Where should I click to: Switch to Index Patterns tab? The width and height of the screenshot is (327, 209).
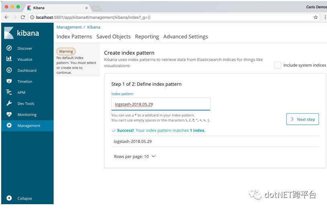[x=74, y=37]
